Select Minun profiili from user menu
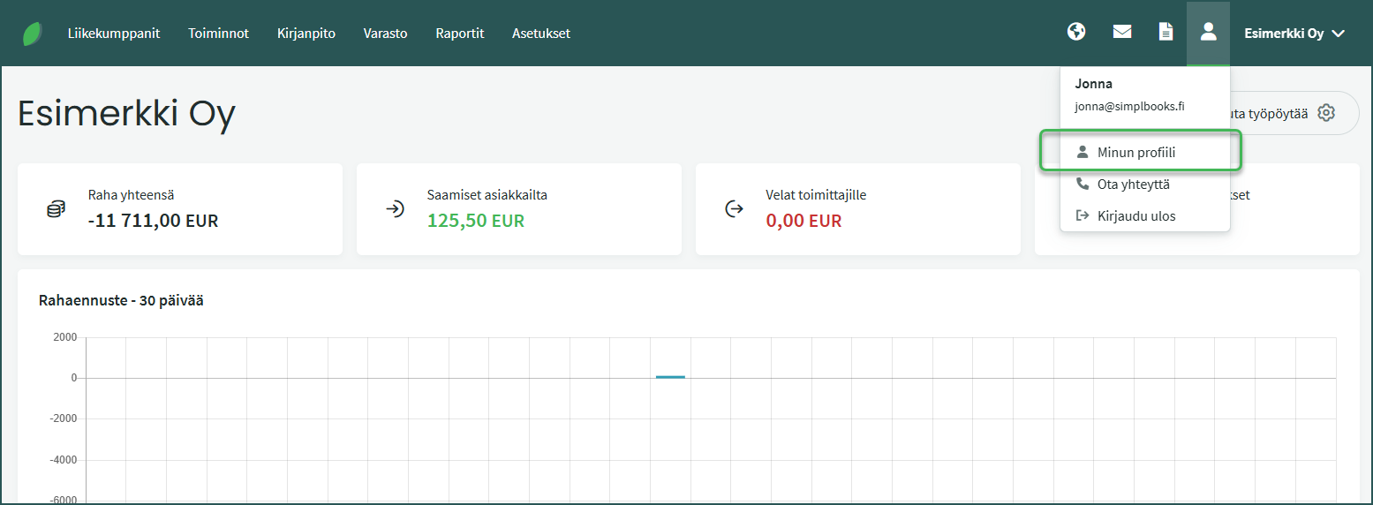 (x=1135, y=153)
